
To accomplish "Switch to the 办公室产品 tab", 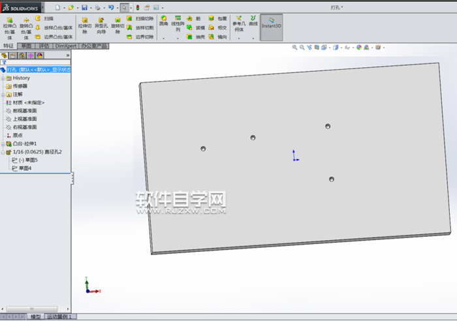I will (94, 46).
